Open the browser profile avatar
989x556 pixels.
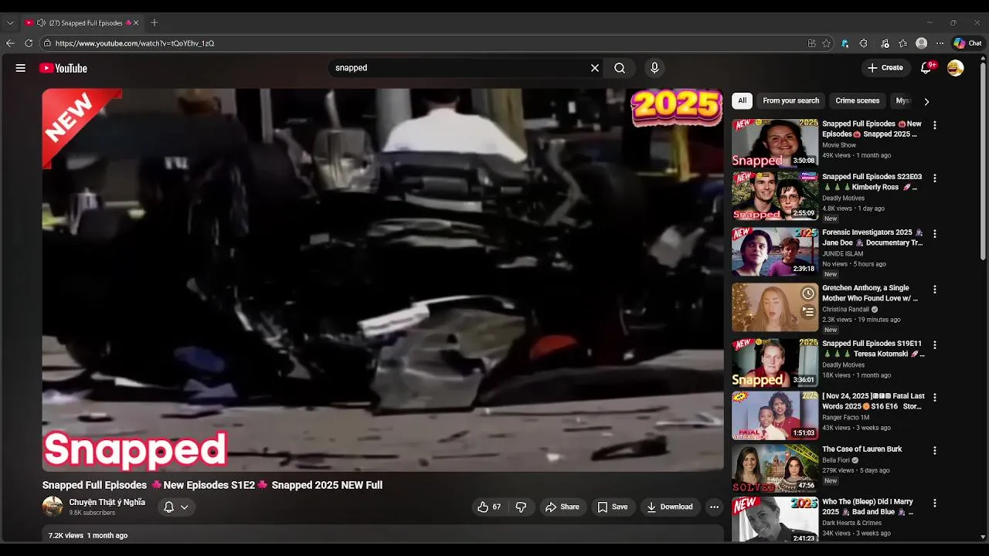coord(921,43)
